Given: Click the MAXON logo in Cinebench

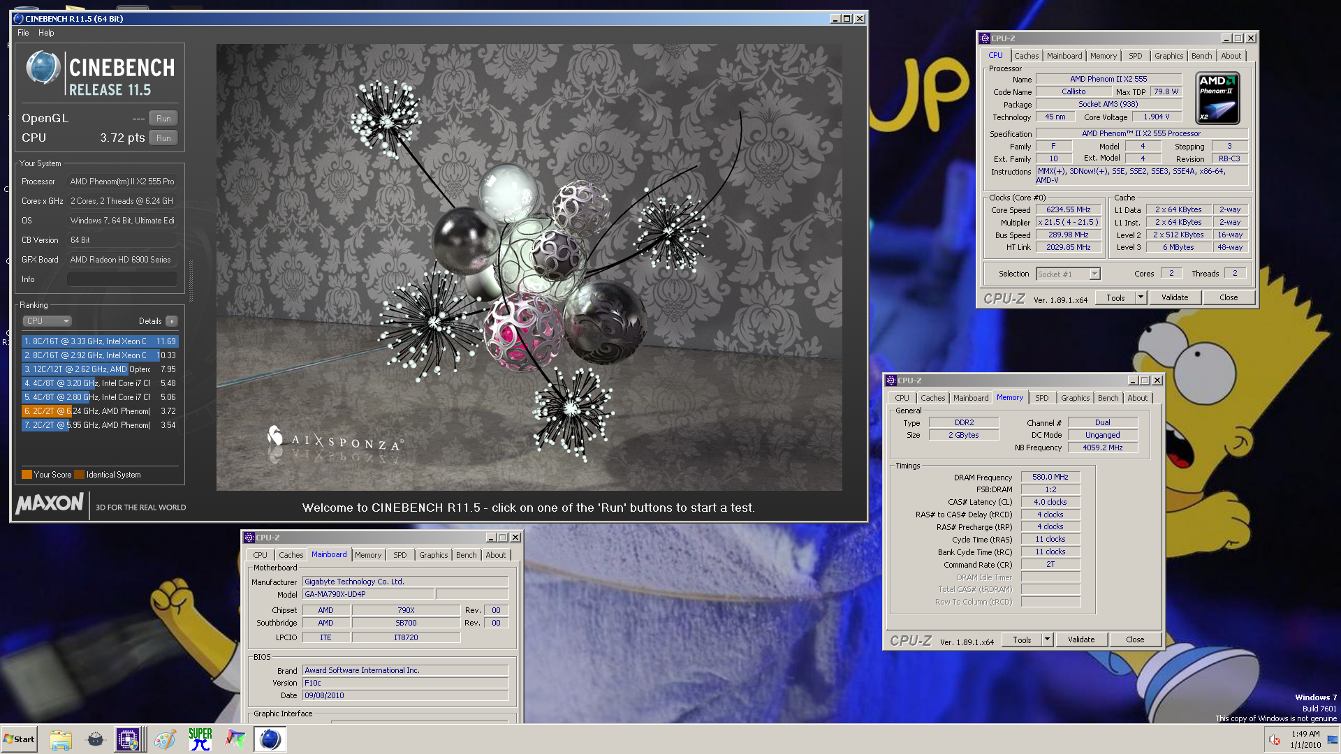Looking at the screenshot, I should 50,503.
